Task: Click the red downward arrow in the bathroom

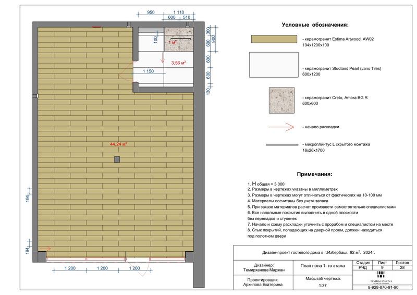Action: point(163,58)
